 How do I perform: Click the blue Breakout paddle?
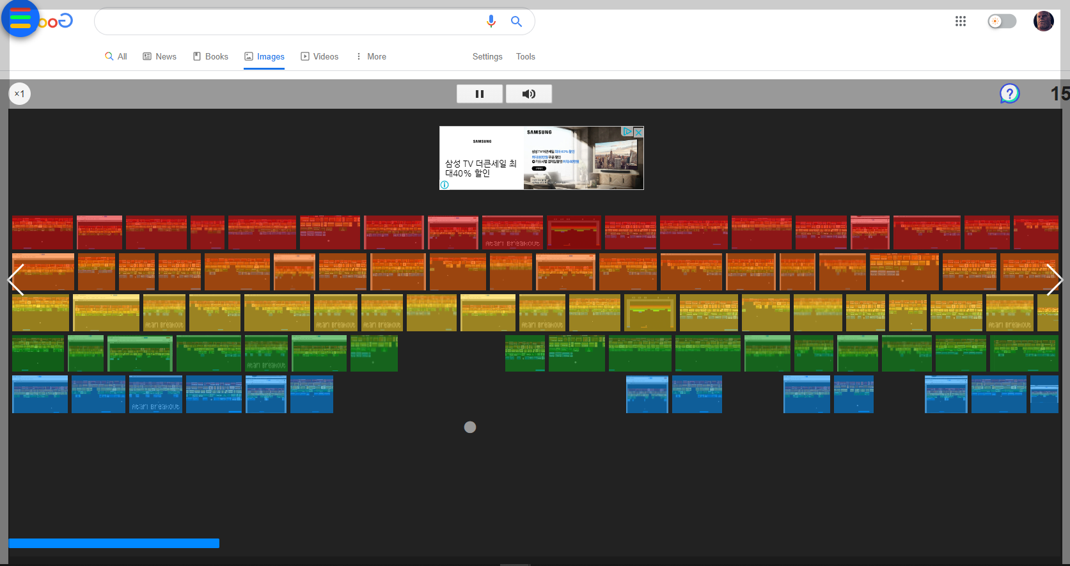coord(114,544)
